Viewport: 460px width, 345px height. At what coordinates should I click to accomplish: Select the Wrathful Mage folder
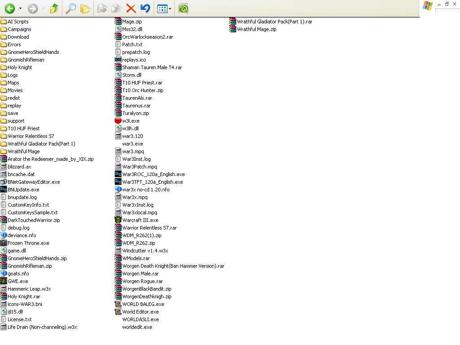[x=20, y=151]
